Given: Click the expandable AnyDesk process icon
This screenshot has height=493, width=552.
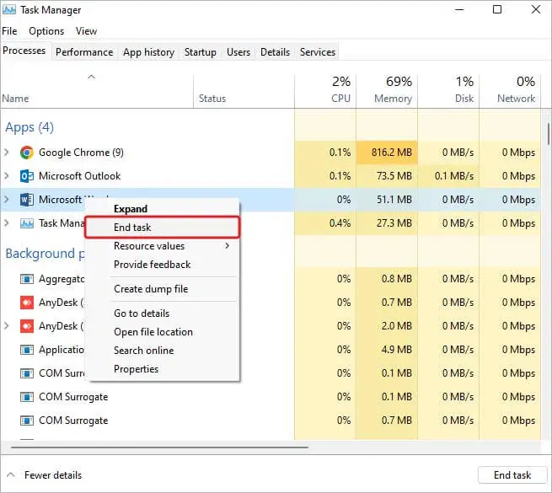Looking at the screenshot, I should point(27,326).
